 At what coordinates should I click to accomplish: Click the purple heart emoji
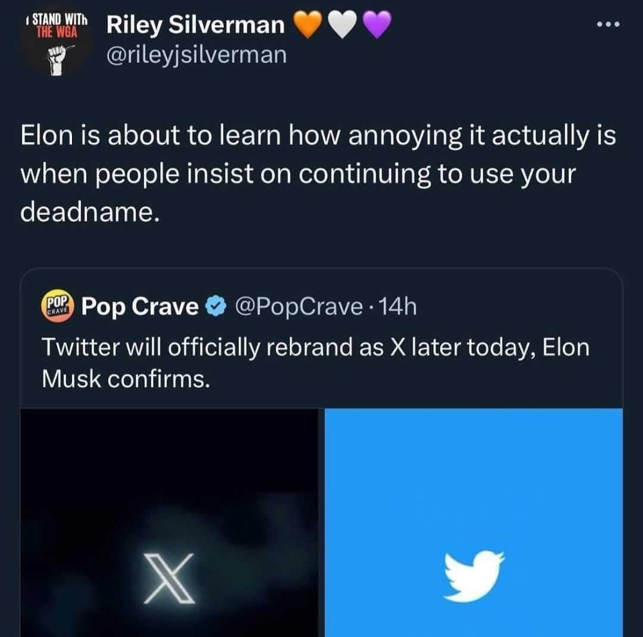pyautogui.click(x=377, y=25)
